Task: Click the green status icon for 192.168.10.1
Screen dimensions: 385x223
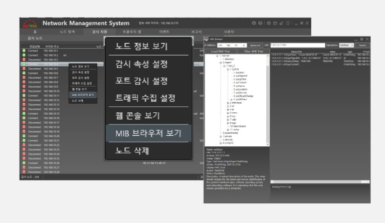Action: [24, 51]
